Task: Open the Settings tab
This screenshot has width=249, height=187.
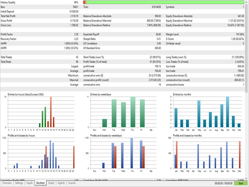Action: [x=19, y=183]
